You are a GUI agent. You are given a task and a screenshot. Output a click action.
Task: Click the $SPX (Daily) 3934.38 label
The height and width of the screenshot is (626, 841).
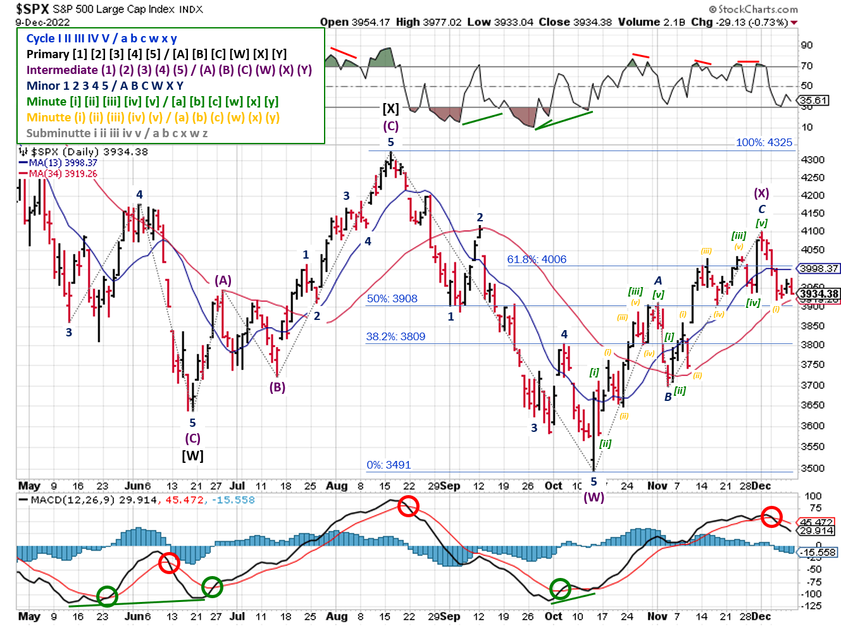pyautogui.click(x=89, y=152)
